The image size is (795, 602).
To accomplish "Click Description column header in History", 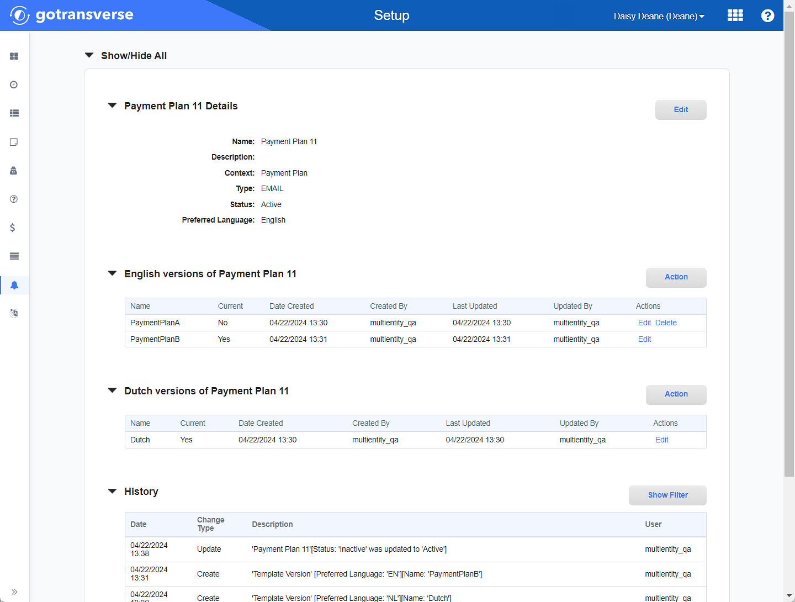I will (x=272, y=524).
